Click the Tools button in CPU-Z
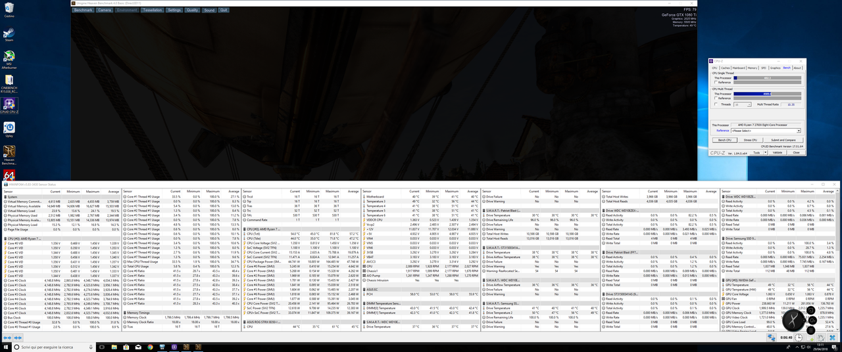The height and width of the screenshot is (352, 842). coord(756,152)
